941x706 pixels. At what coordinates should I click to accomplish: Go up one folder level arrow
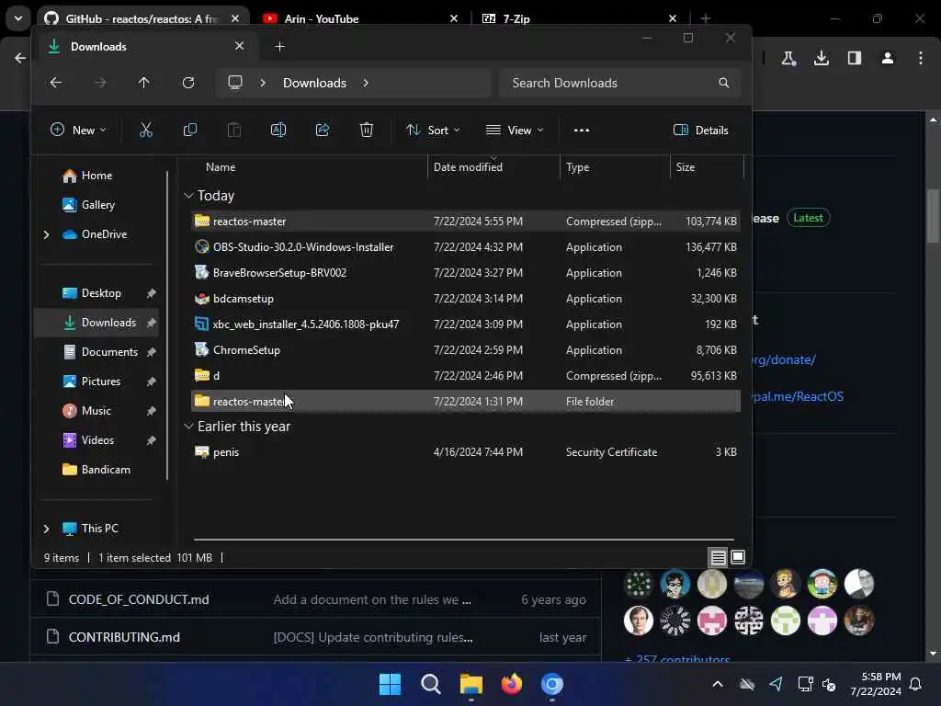point(144,83)
